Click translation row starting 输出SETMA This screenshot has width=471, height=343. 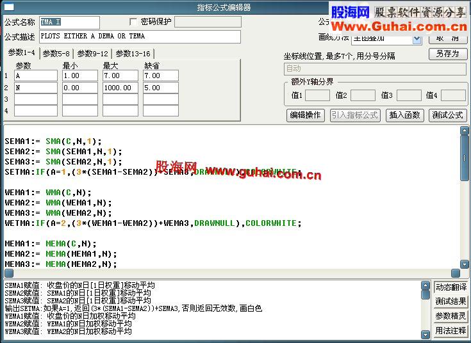(x=133, y=308)
